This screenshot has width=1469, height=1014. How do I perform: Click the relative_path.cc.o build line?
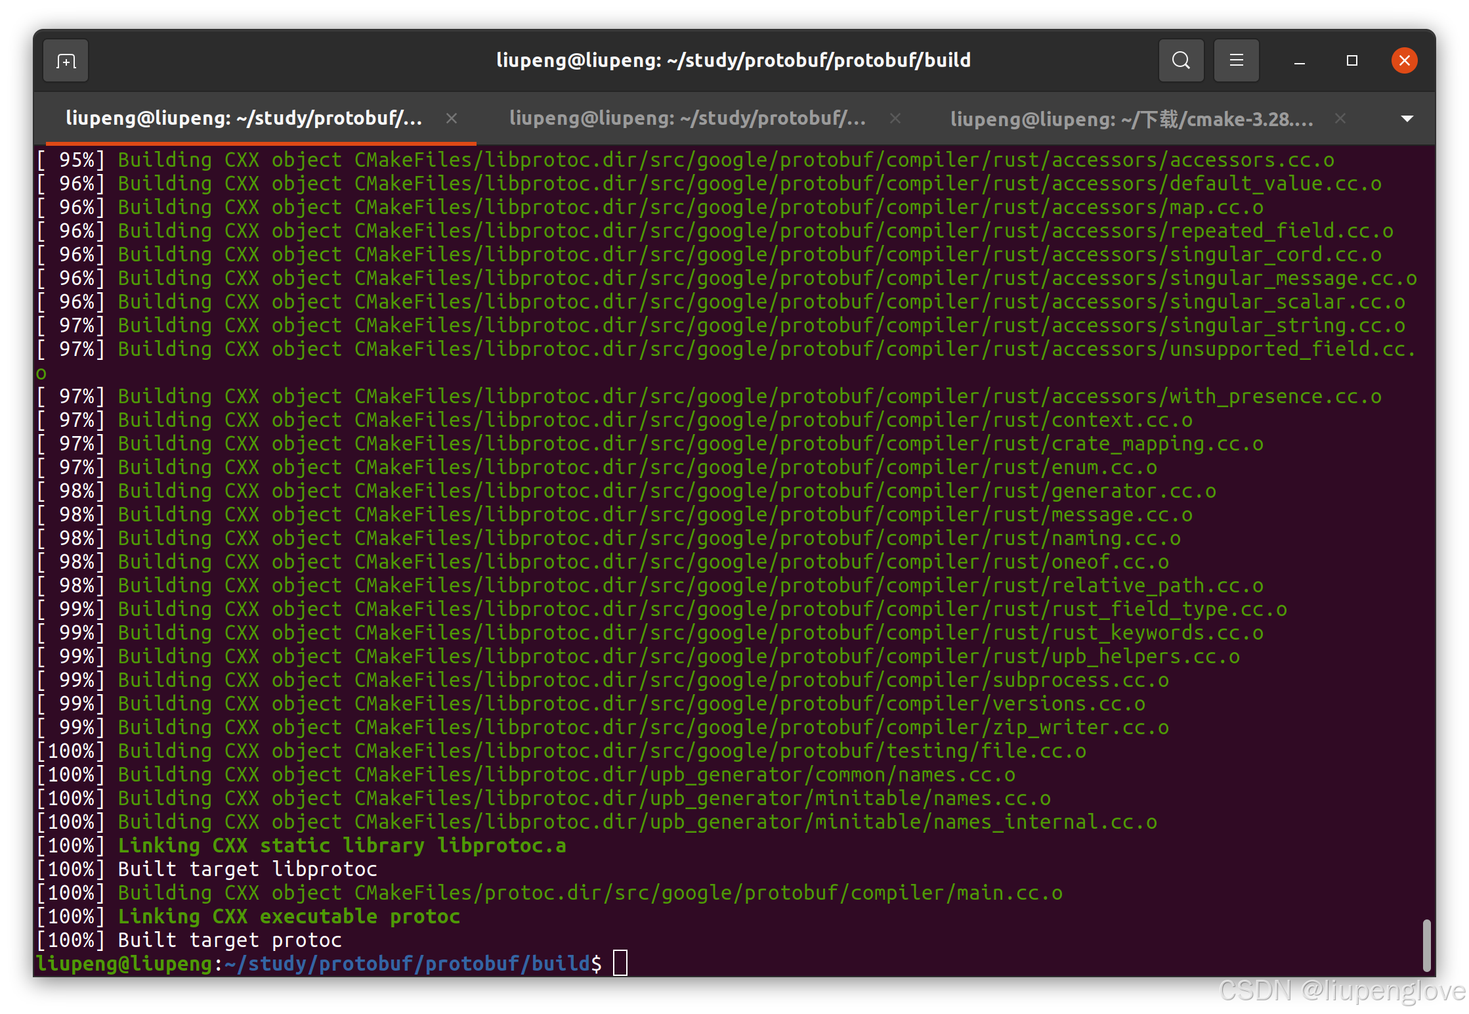650,585
